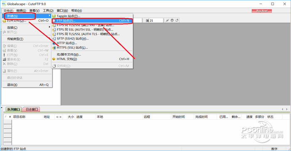291x151 pixels.
Task: Switch to the 队列窗口 tab
Action: [x=14, y=109]
